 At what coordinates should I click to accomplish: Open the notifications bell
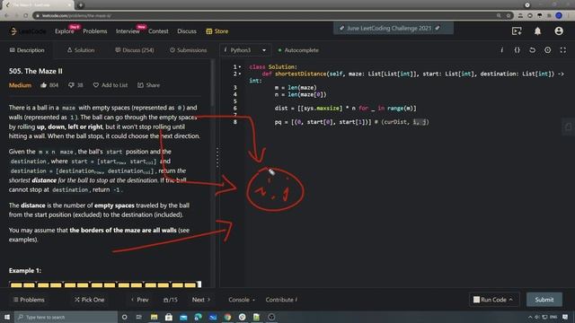[537, 31]
